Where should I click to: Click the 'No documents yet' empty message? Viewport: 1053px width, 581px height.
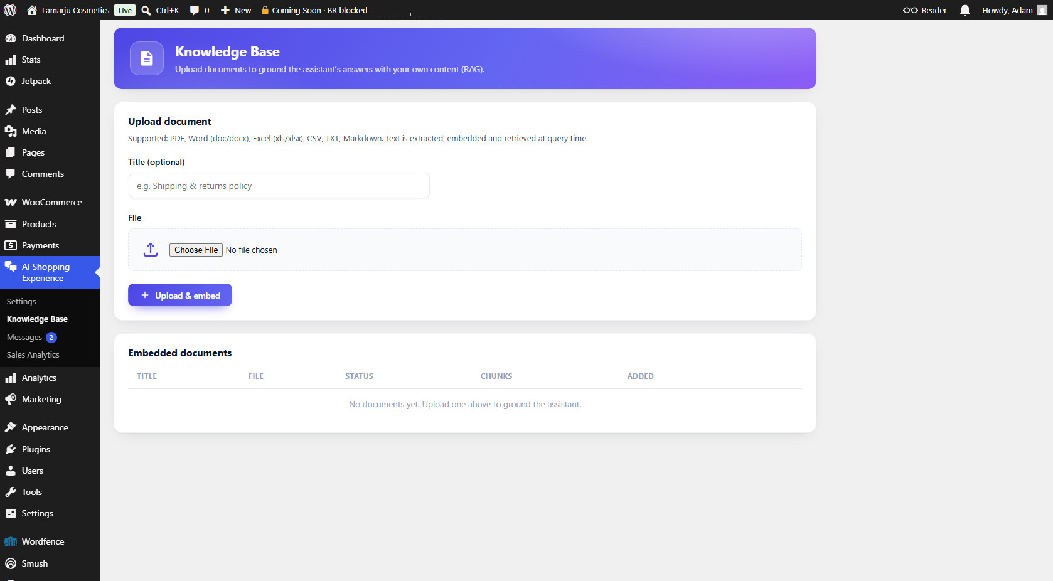point(465,404)
